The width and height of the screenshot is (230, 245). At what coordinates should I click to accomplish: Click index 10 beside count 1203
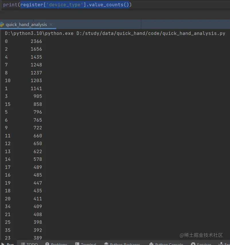(8, 80)
